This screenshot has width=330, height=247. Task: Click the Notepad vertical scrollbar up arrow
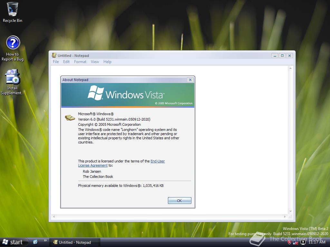pyautogui.click(x=290, y=68)
